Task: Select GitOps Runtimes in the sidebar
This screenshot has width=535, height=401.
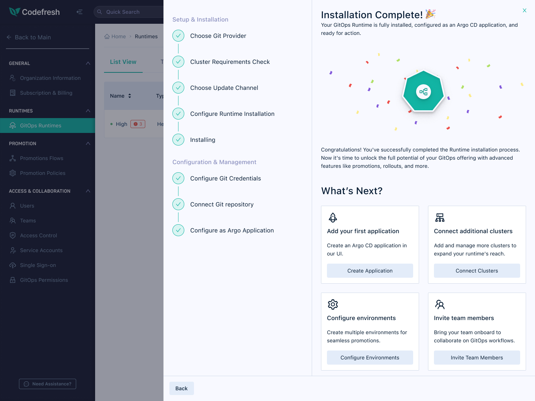Action: click(48, 125)
